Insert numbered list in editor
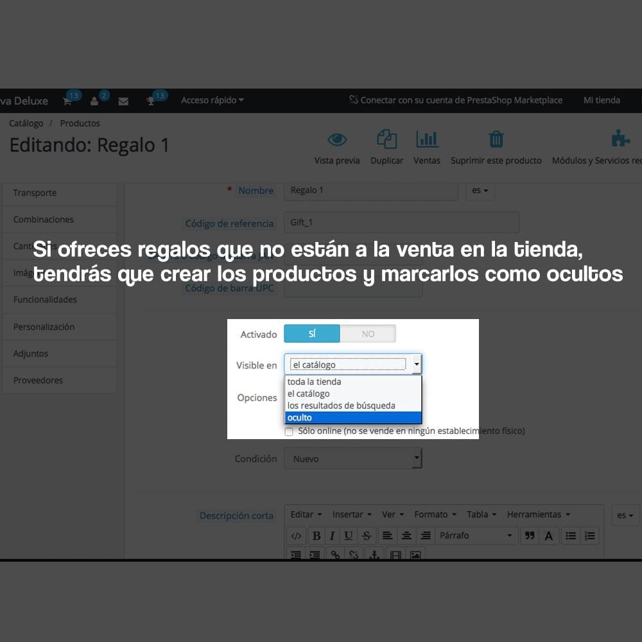This screenshot has height=642, width=642. tap(590, 535)
